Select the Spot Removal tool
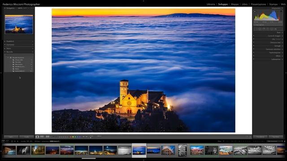This screenshot has height=161, width=287. [260, 29]
